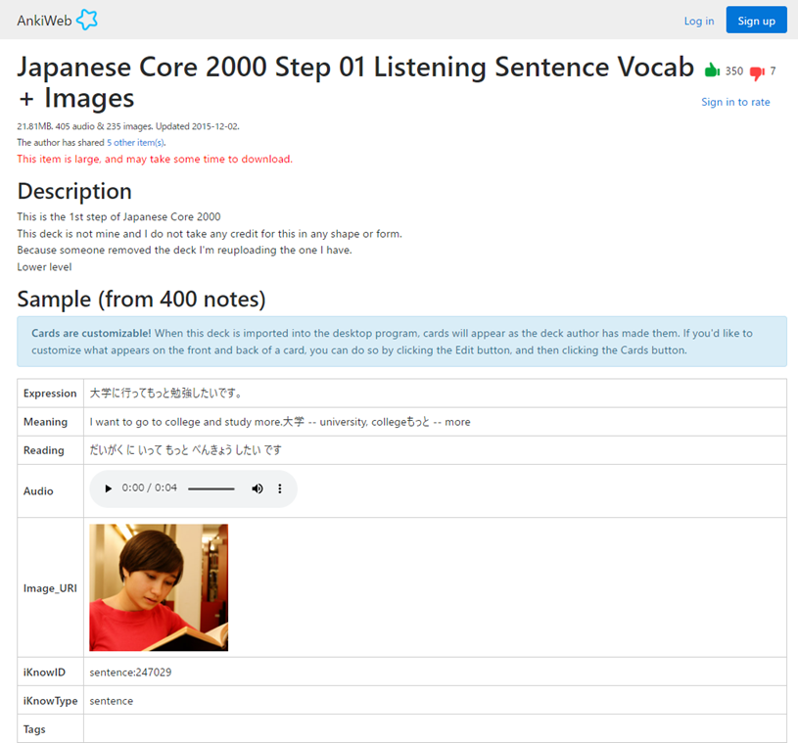This screenshot has width=798, height=743.
Task: Select the Expression row Japanese sentence
Action: coord(165,393)
